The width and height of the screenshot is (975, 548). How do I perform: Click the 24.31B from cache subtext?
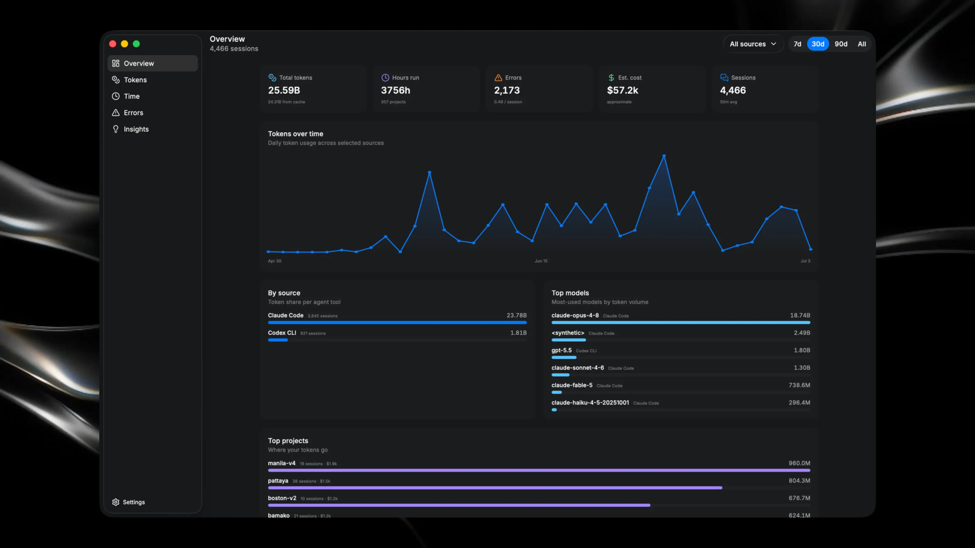click(x=286, y=102)
